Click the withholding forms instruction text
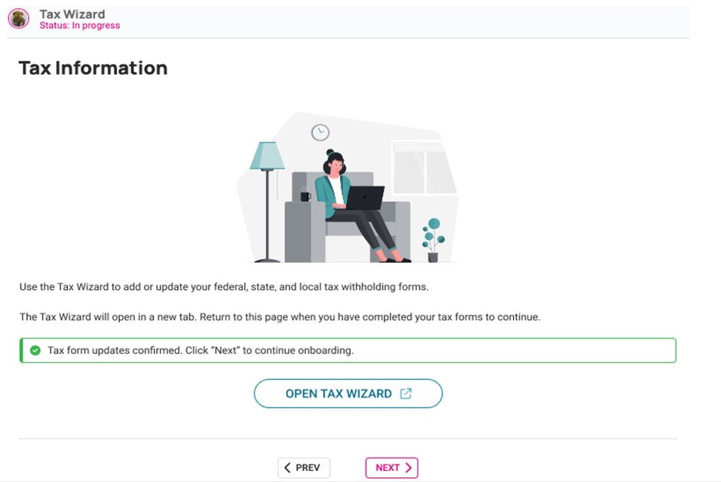721x482 pixels. point(224,287)
